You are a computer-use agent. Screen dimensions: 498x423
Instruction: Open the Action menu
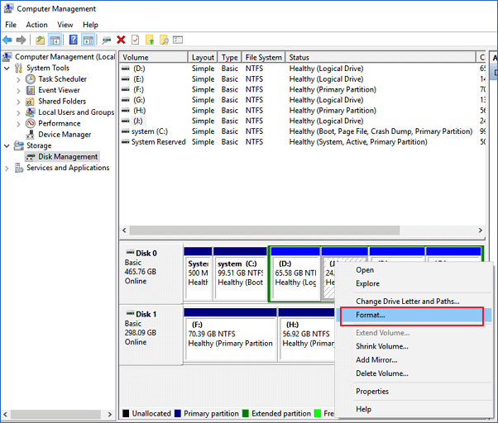pyautogui.click(x=36, y=25)
